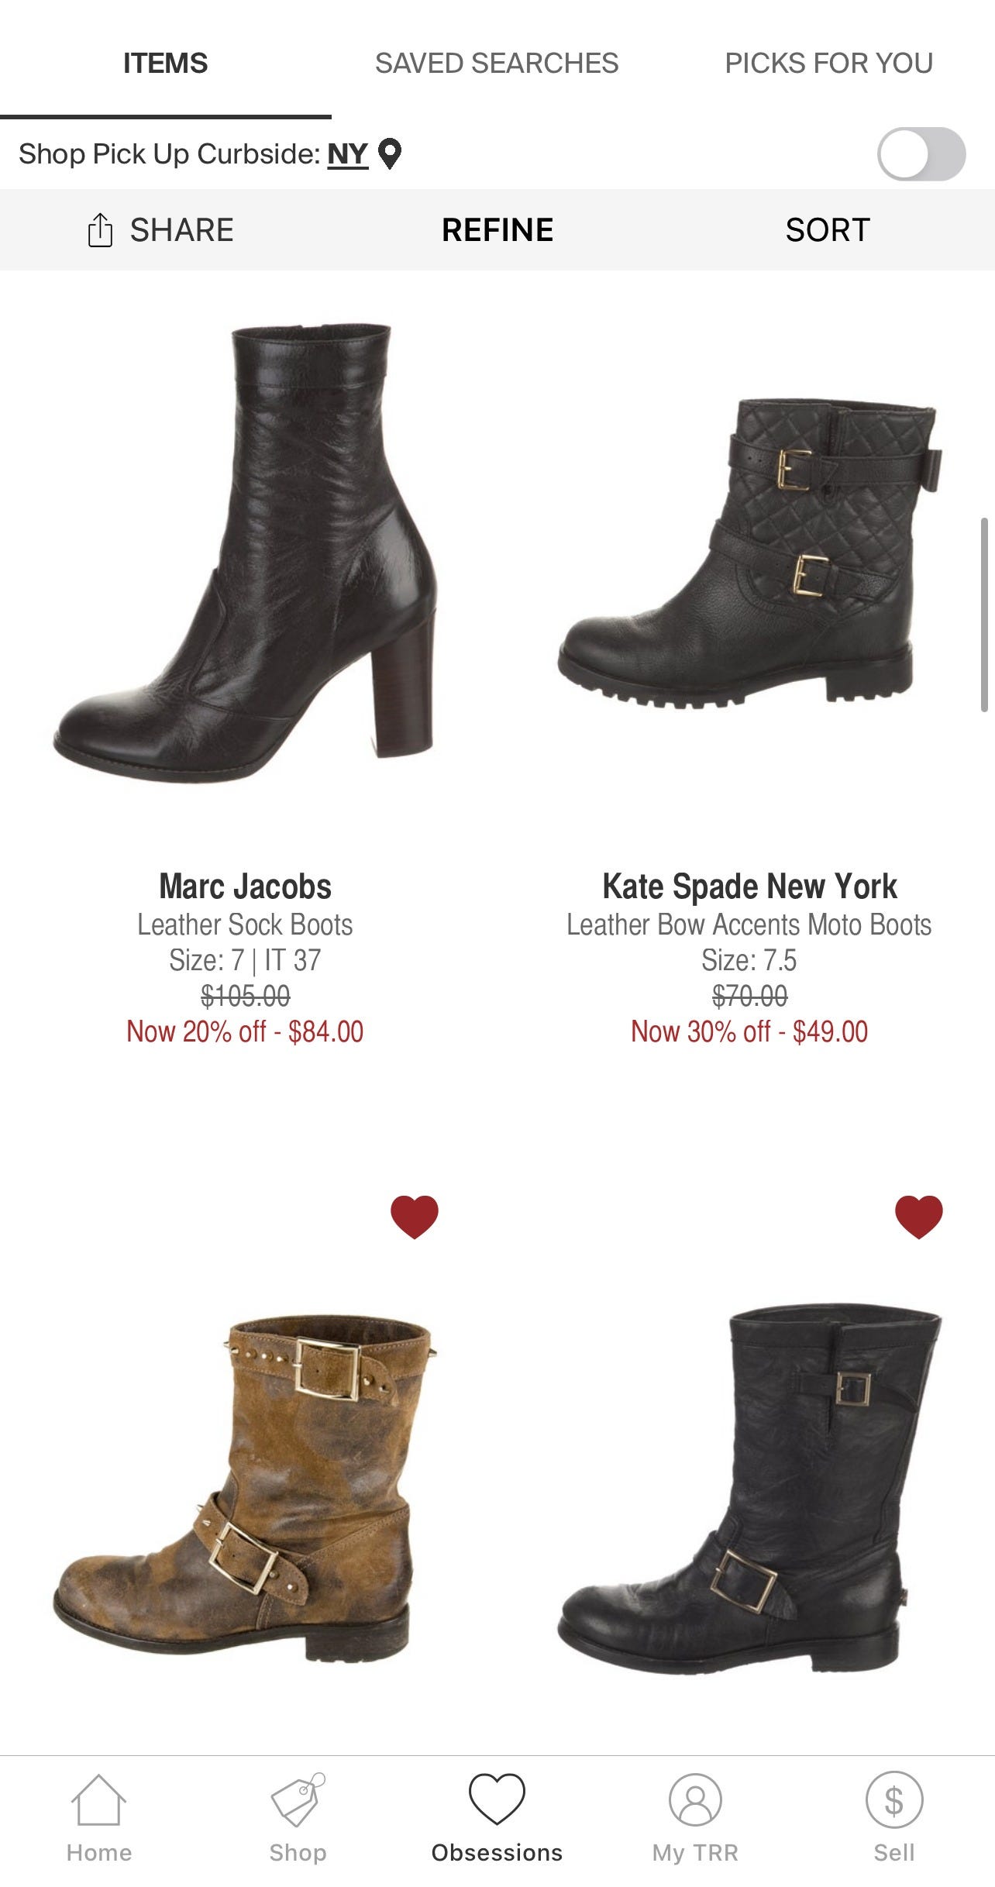The width and height of the screenshot is (995, 1887).
Task: Unfavorite the brown studded boot heart
Action: pos(415,1217)
